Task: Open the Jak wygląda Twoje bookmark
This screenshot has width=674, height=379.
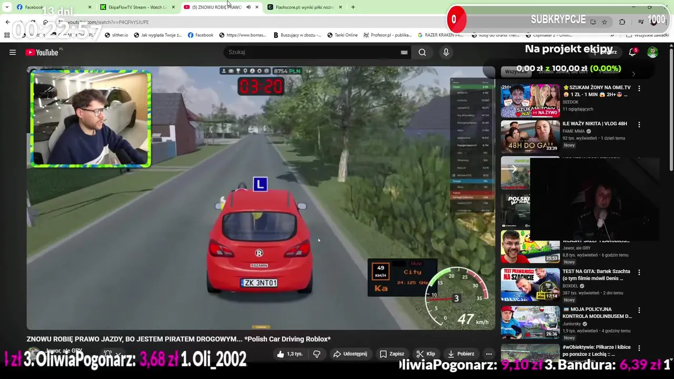Action: pyautogui.click(x=158, y=35)
